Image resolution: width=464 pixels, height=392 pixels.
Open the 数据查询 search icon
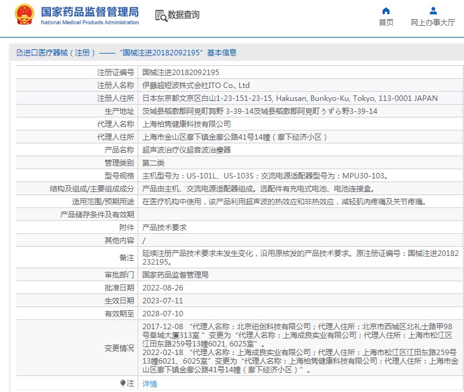click(161, 15)
